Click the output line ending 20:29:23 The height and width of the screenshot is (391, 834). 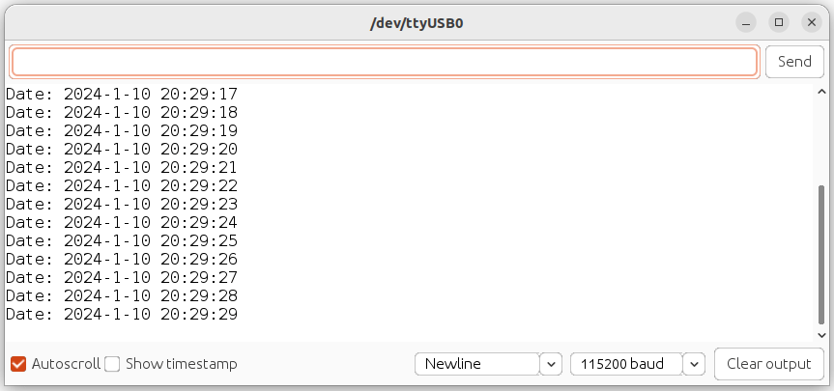(122, 205)
